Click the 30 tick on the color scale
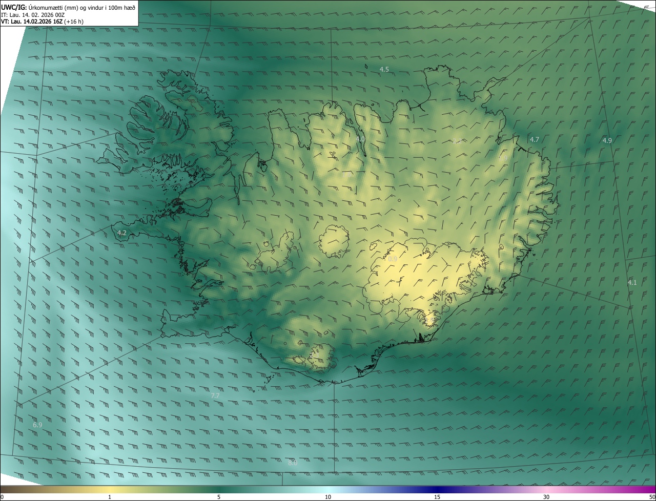656x501 pixels. [x=546, y=497]
